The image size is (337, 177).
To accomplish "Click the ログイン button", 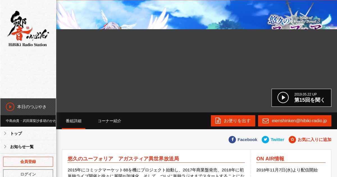I will pos(28,173).
